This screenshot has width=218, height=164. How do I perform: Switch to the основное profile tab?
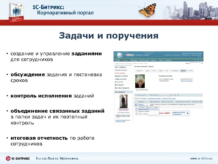coord(139,71)
